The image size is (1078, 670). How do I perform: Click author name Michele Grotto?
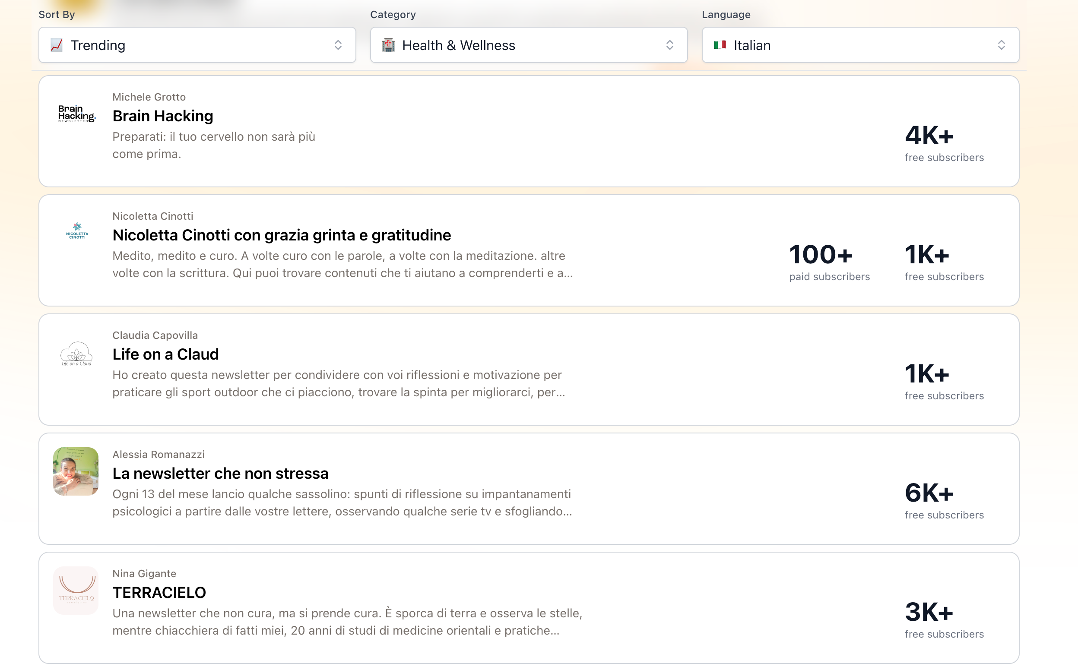(149, 97)
